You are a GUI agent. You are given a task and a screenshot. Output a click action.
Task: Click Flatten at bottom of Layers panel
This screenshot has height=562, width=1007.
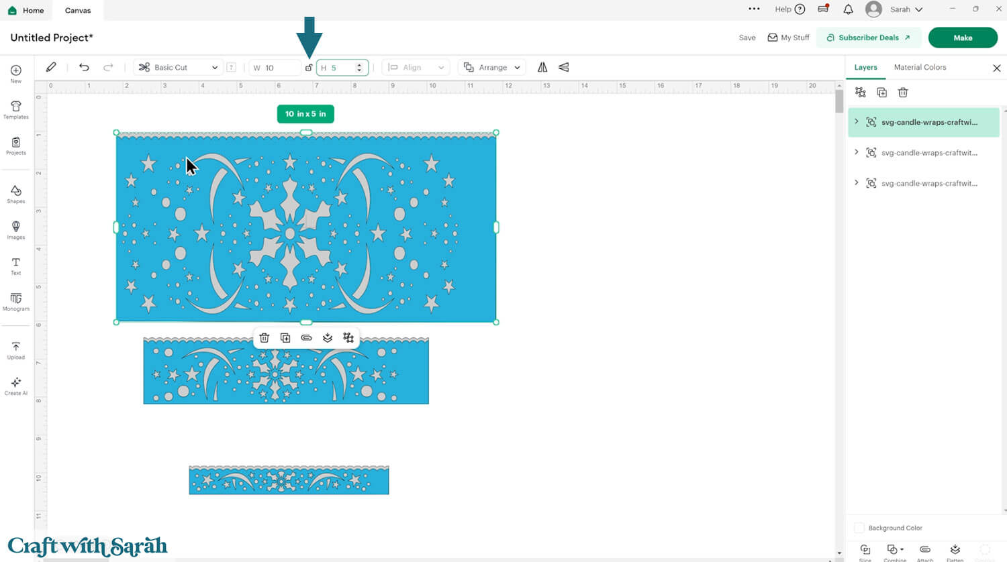pos(955,553)
